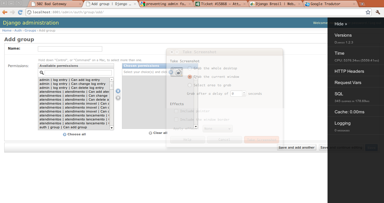The width and height of the screenshot is (384, 203).
Task: Click the add permission right-arrow icon
Action: pos(118,91)
